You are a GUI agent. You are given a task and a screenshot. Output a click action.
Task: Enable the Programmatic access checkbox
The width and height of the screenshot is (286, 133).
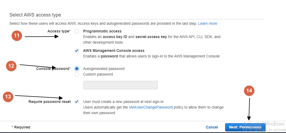[77, 31]
